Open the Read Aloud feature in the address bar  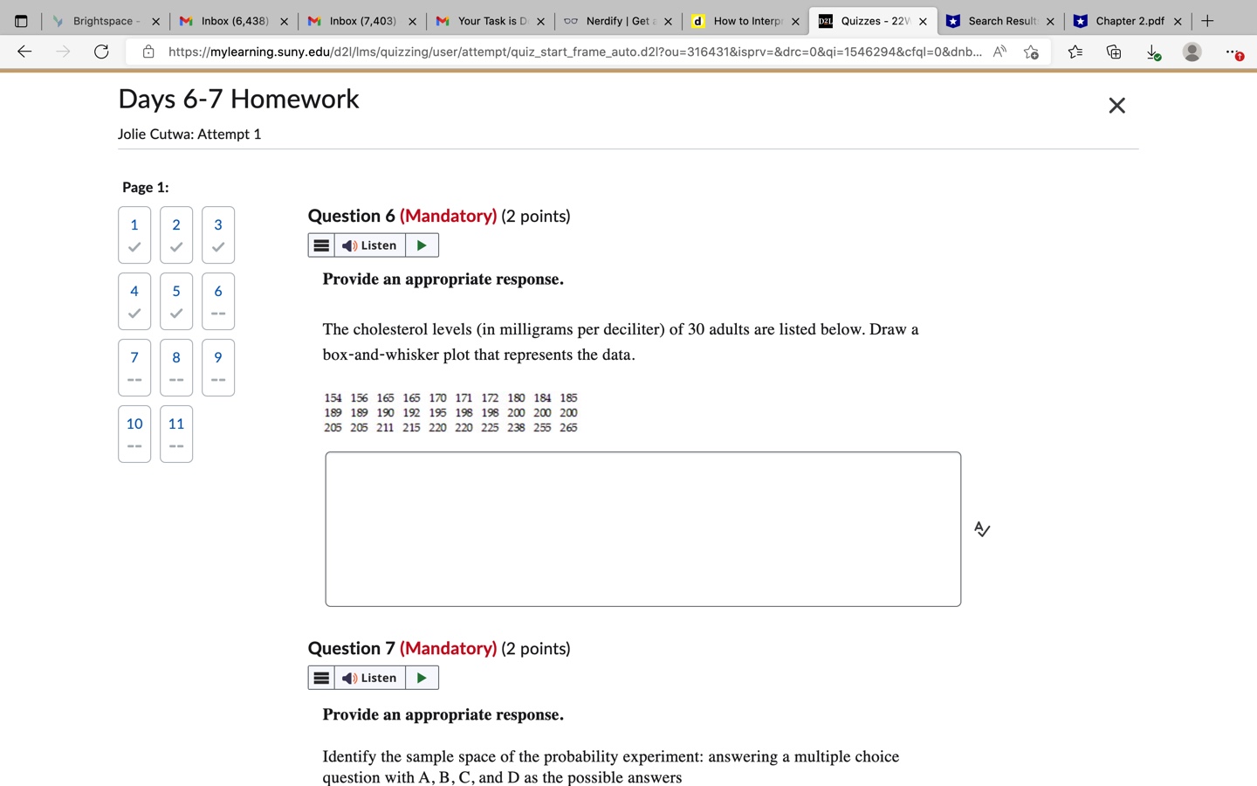[1000, 52]
